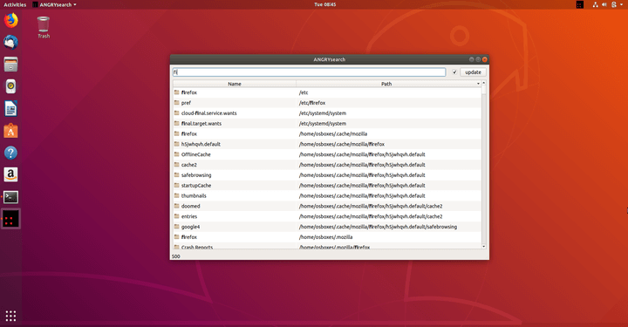Open the Tue 08:45 clock menu

tap(324, 5)
